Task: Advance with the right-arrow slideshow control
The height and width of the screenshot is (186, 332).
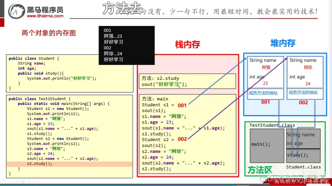Action: [x=9, y=182]
